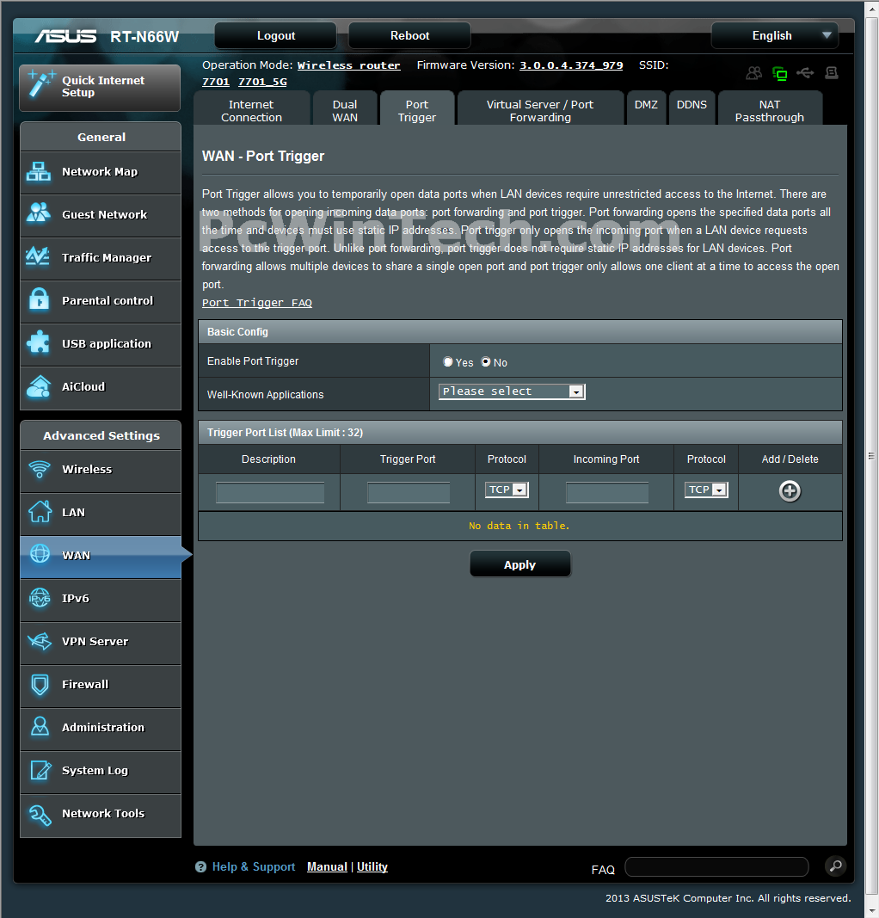Click the green network status icon

tap(779, 74)
